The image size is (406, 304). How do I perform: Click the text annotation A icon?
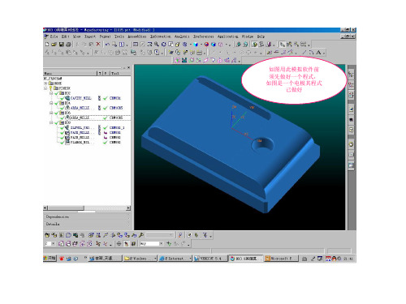point(319,52)
